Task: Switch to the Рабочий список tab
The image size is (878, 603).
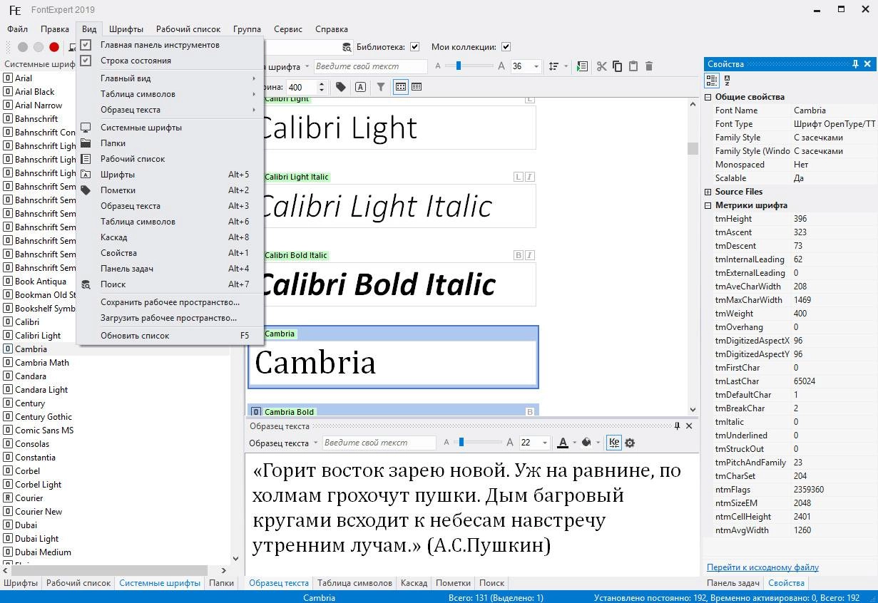Action: point(78,583)
